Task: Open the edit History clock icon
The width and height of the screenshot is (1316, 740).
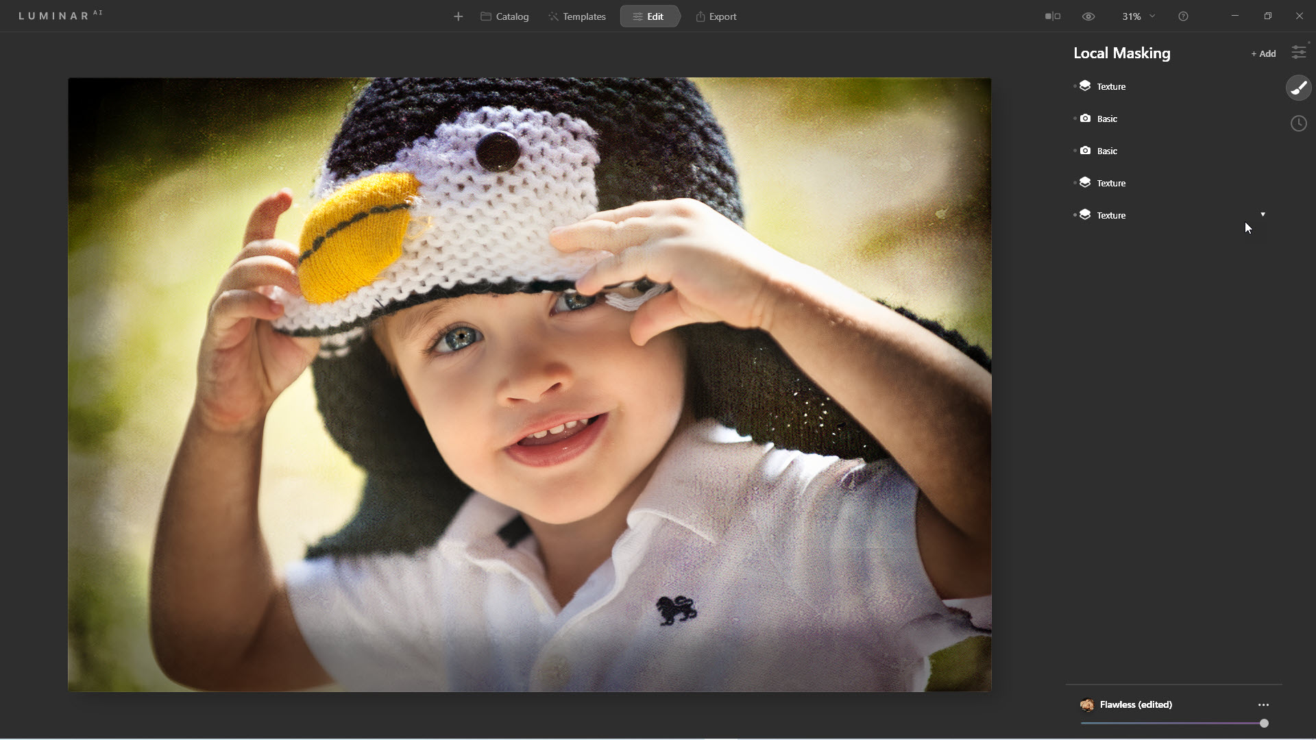Action: click(x=1298, y=123)
